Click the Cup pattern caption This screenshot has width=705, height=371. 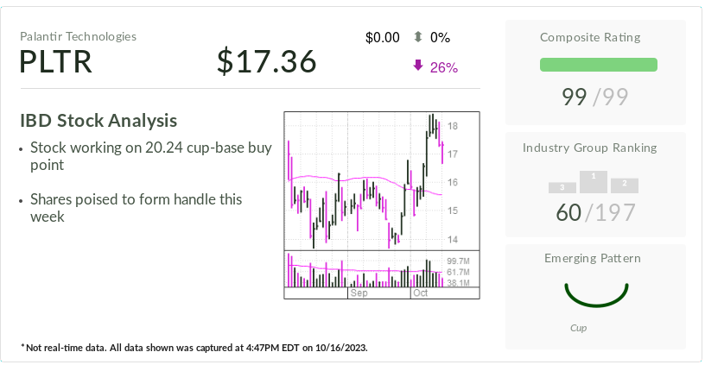click(579, 328)
